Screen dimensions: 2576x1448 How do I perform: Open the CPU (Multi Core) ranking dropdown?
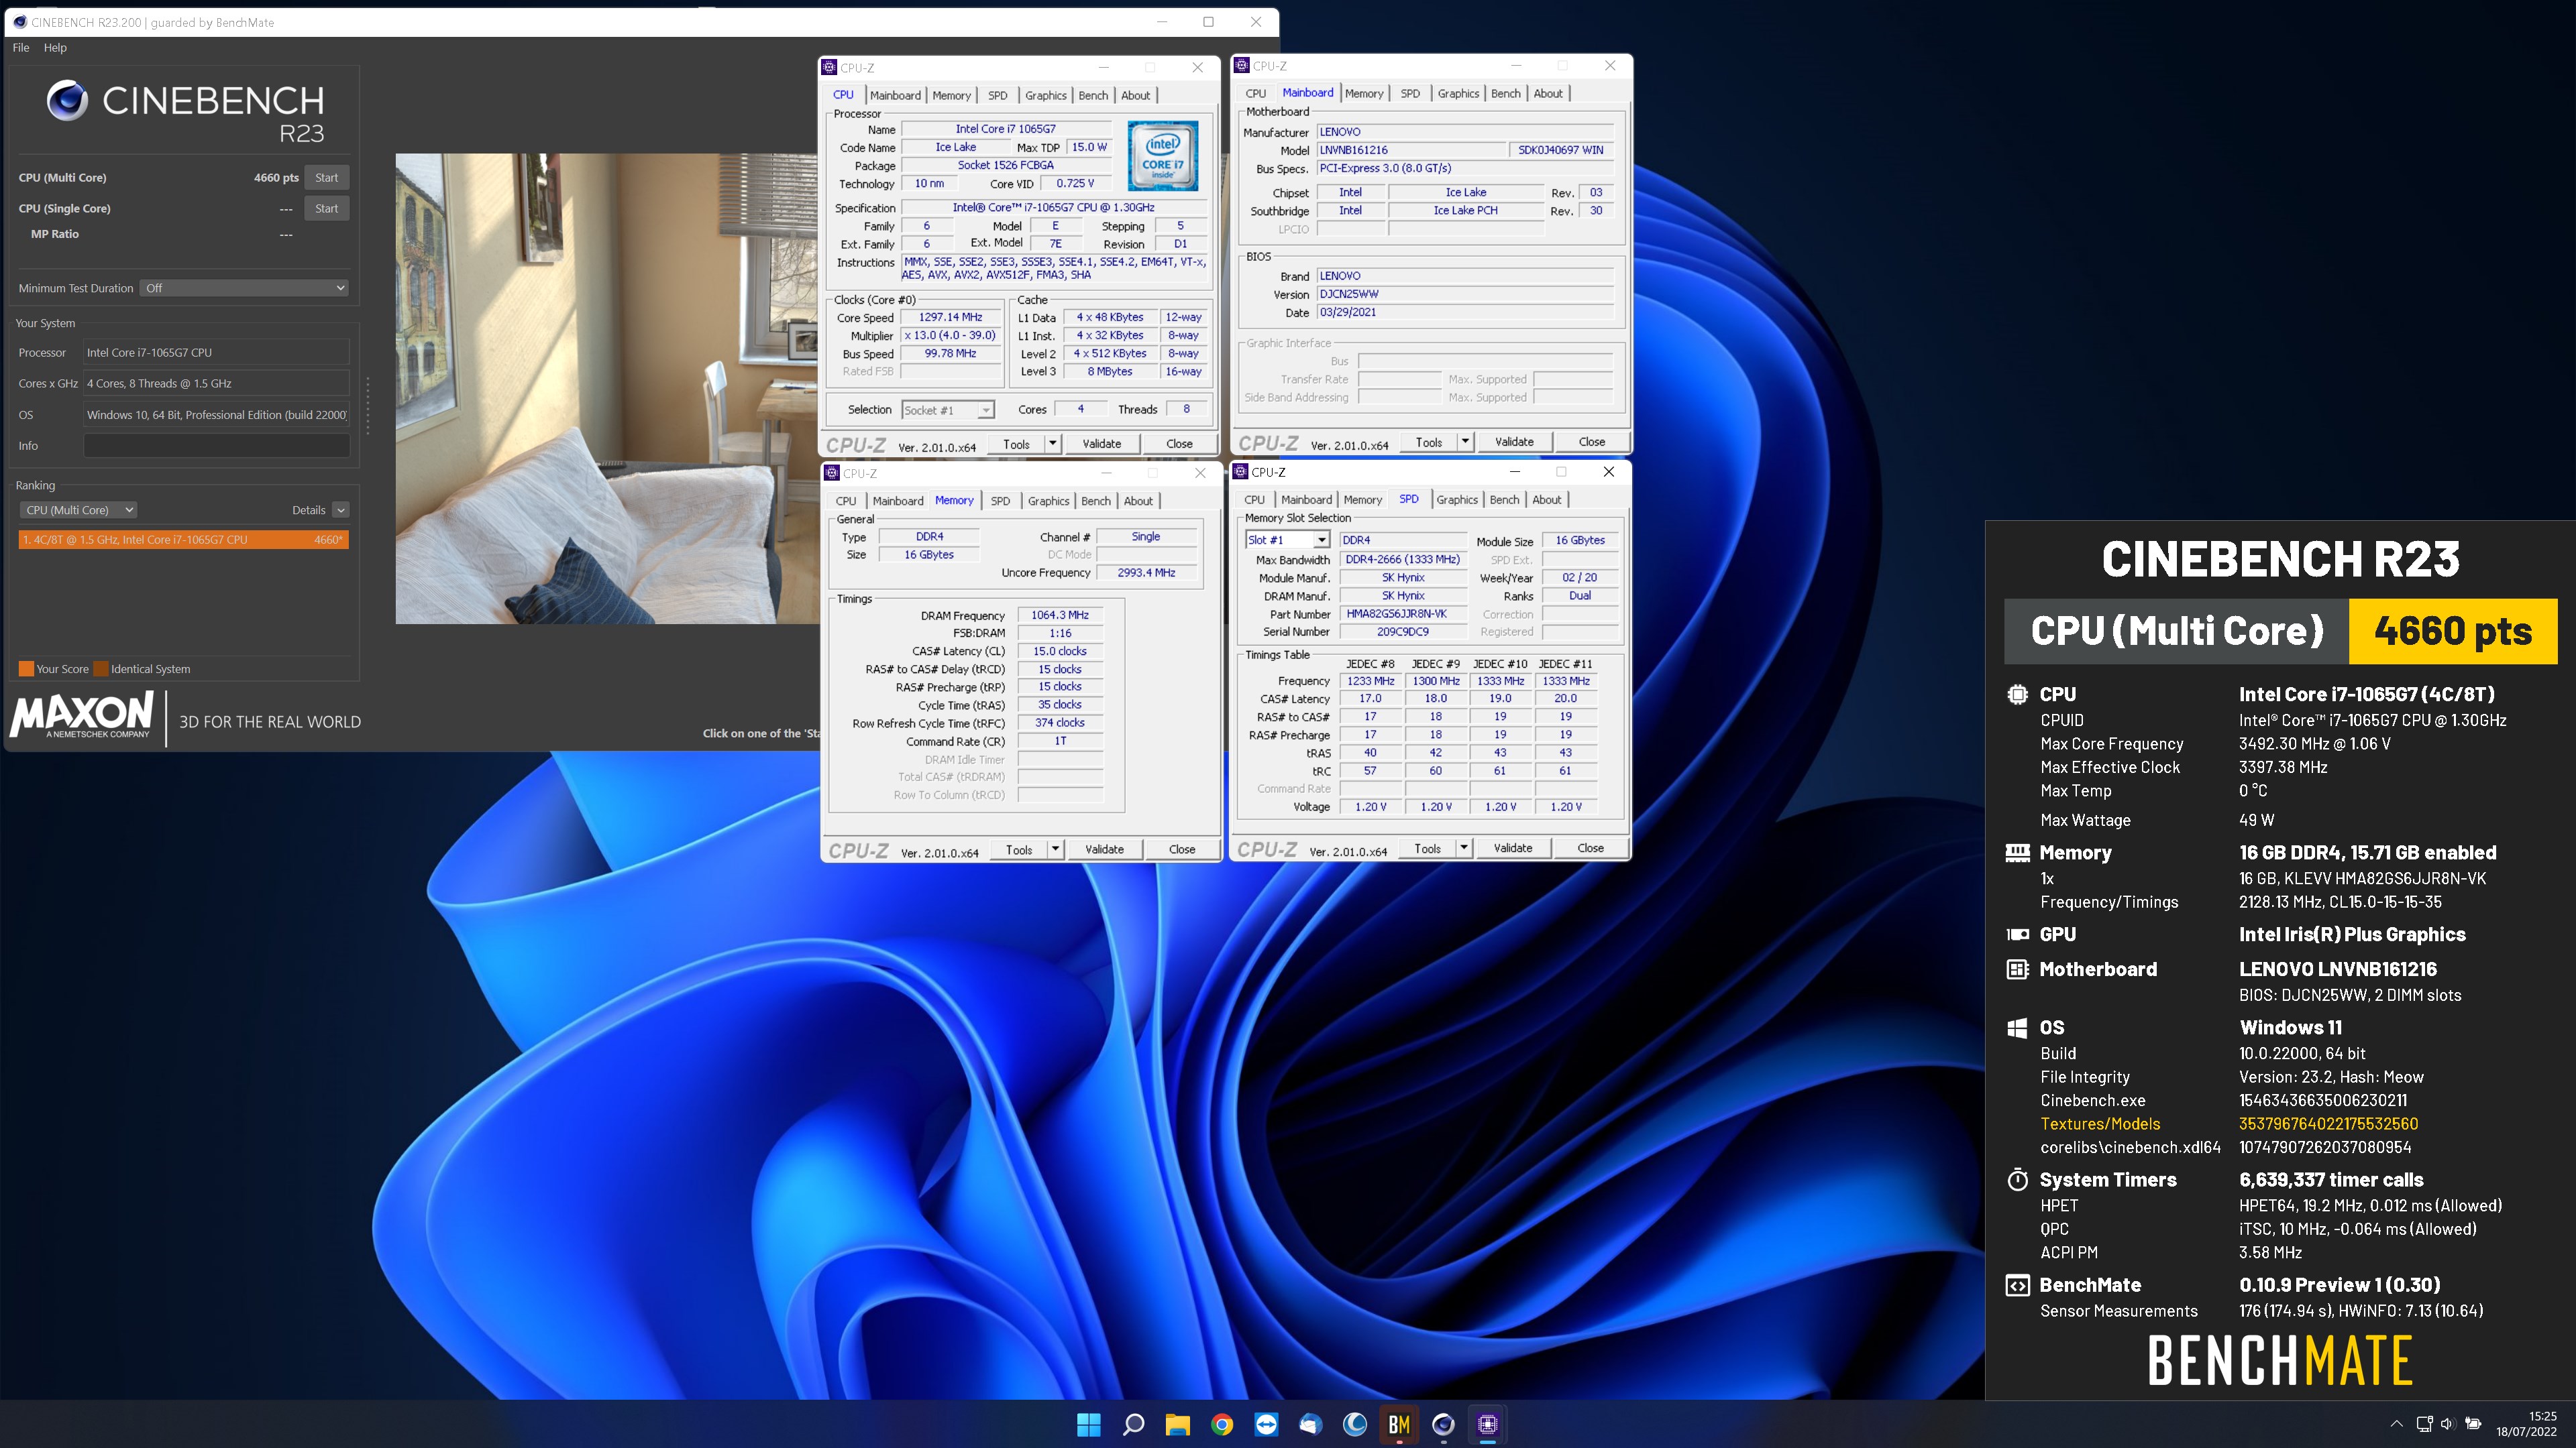[x=79, y=509]
